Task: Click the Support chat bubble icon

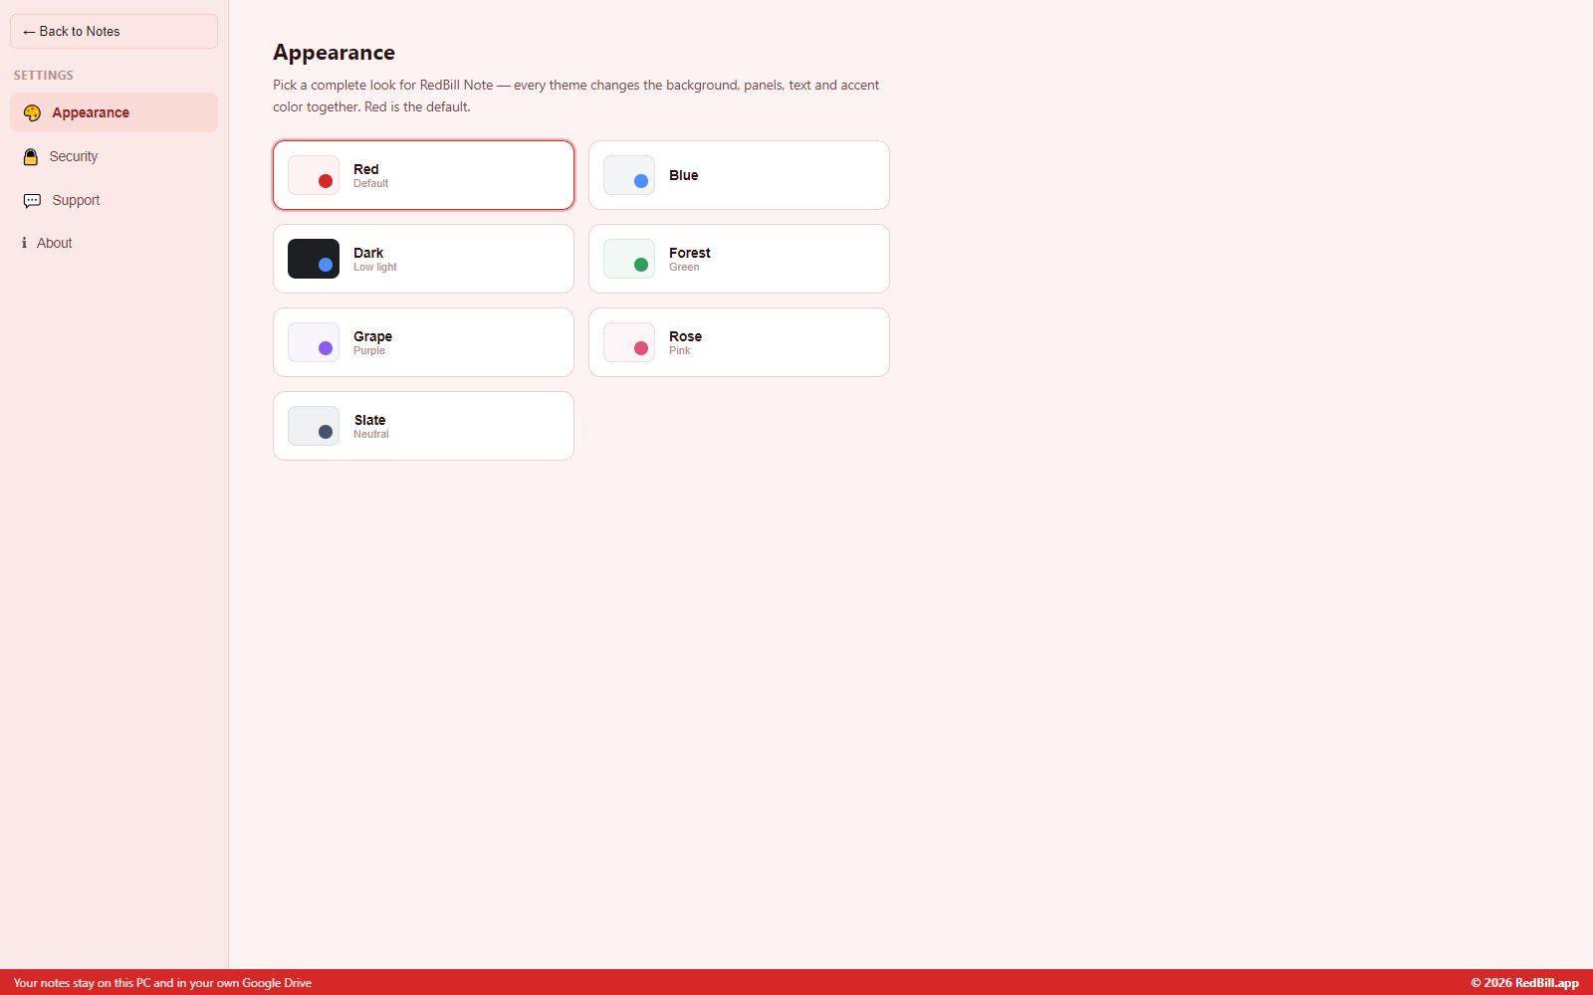Action: click(32, 200)
